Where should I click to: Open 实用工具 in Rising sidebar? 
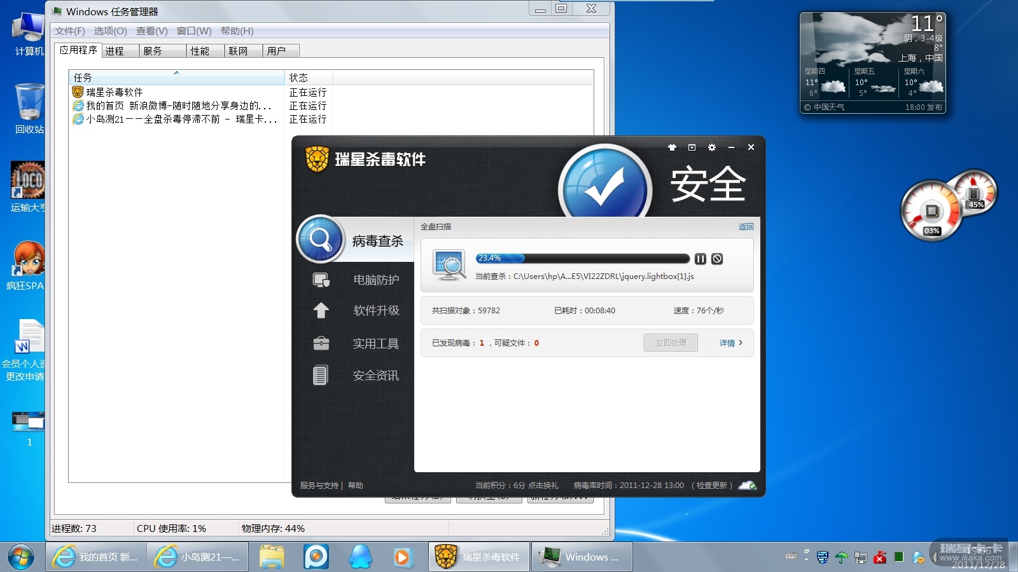click(x=376, y=344)
